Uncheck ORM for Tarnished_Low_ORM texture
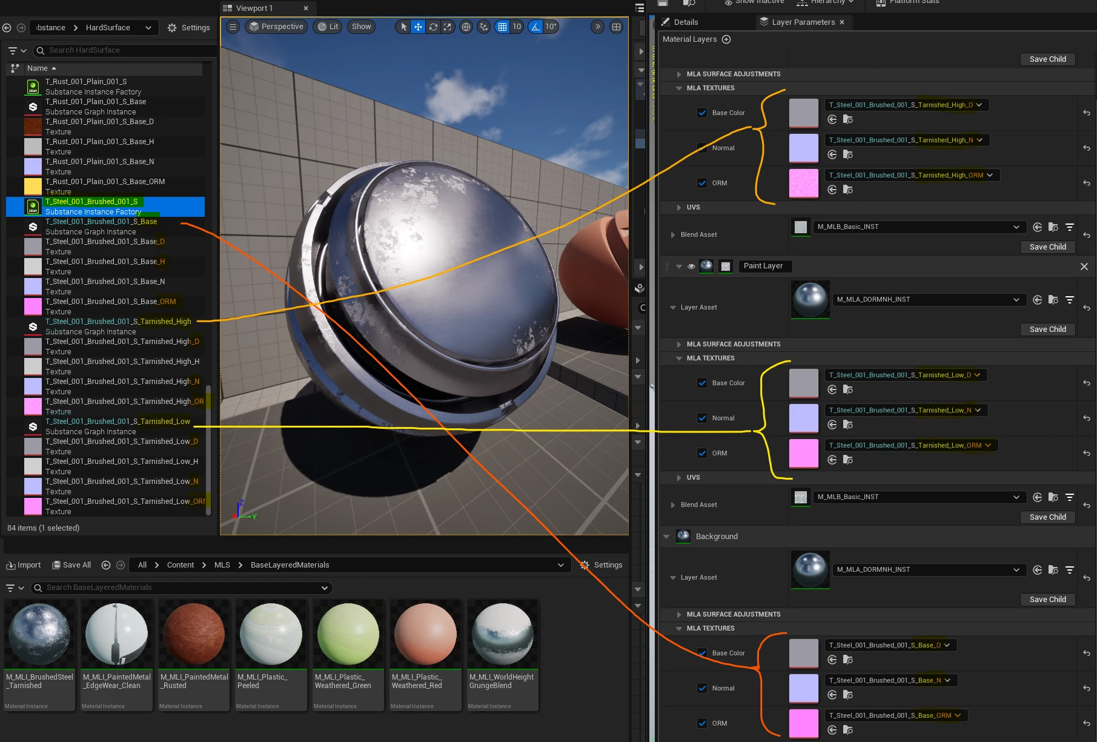Image resolution: width=1097 pixels, height=742 pixels. click(x=702, y=453)
